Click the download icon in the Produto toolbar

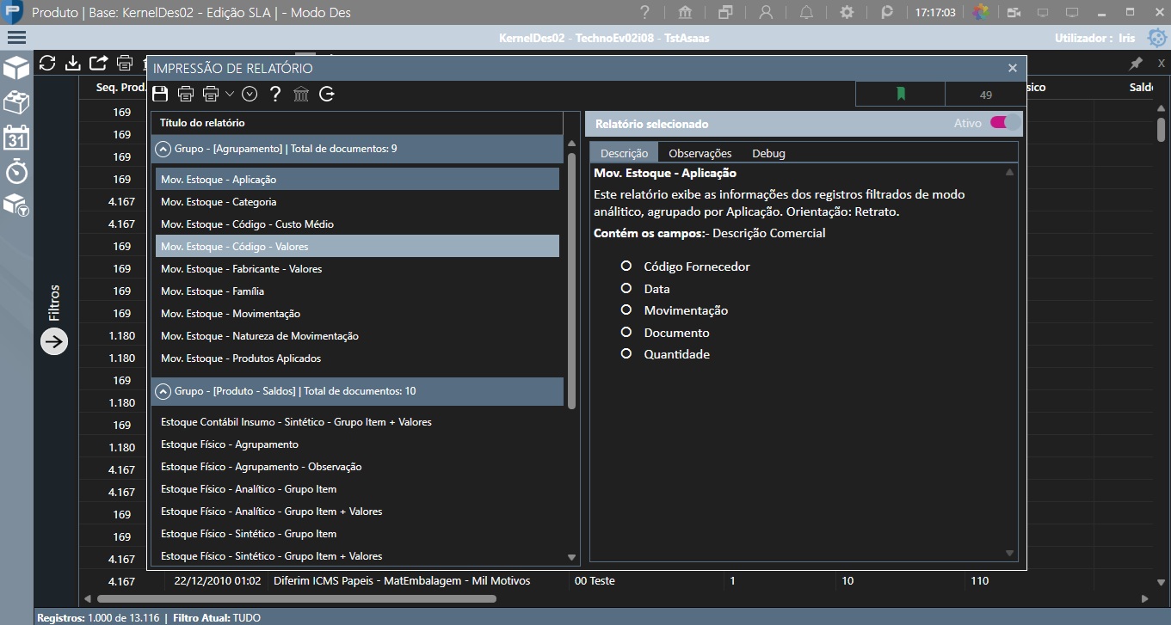(73, 63)
